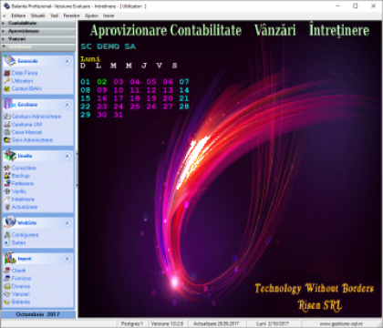The width and height of the screenshot is (383, 328).
Task: Click the Balanta import link
Action: coord(21,302)
